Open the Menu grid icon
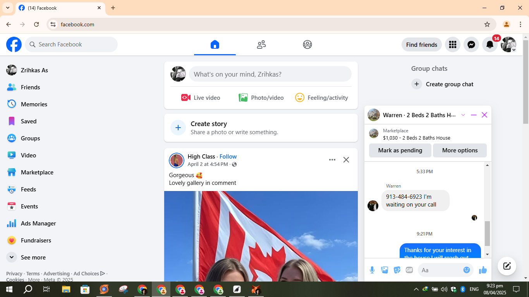The image size is (529, 297). pyautogui.click(x=453, y=44)
